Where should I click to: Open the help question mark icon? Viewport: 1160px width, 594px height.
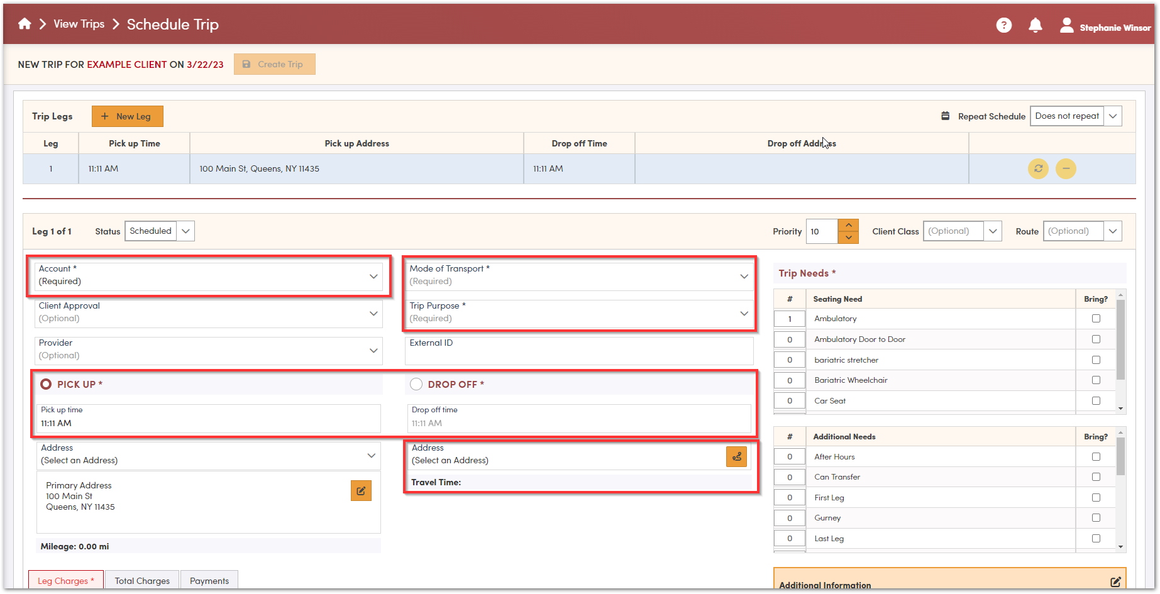tap(1003, 25)
